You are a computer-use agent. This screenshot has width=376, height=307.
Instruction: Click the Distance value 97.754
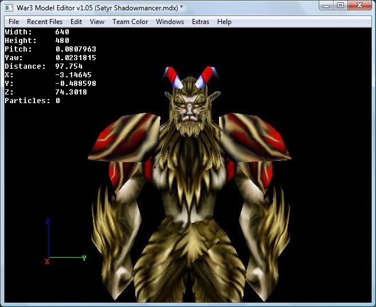click(69, 66)
